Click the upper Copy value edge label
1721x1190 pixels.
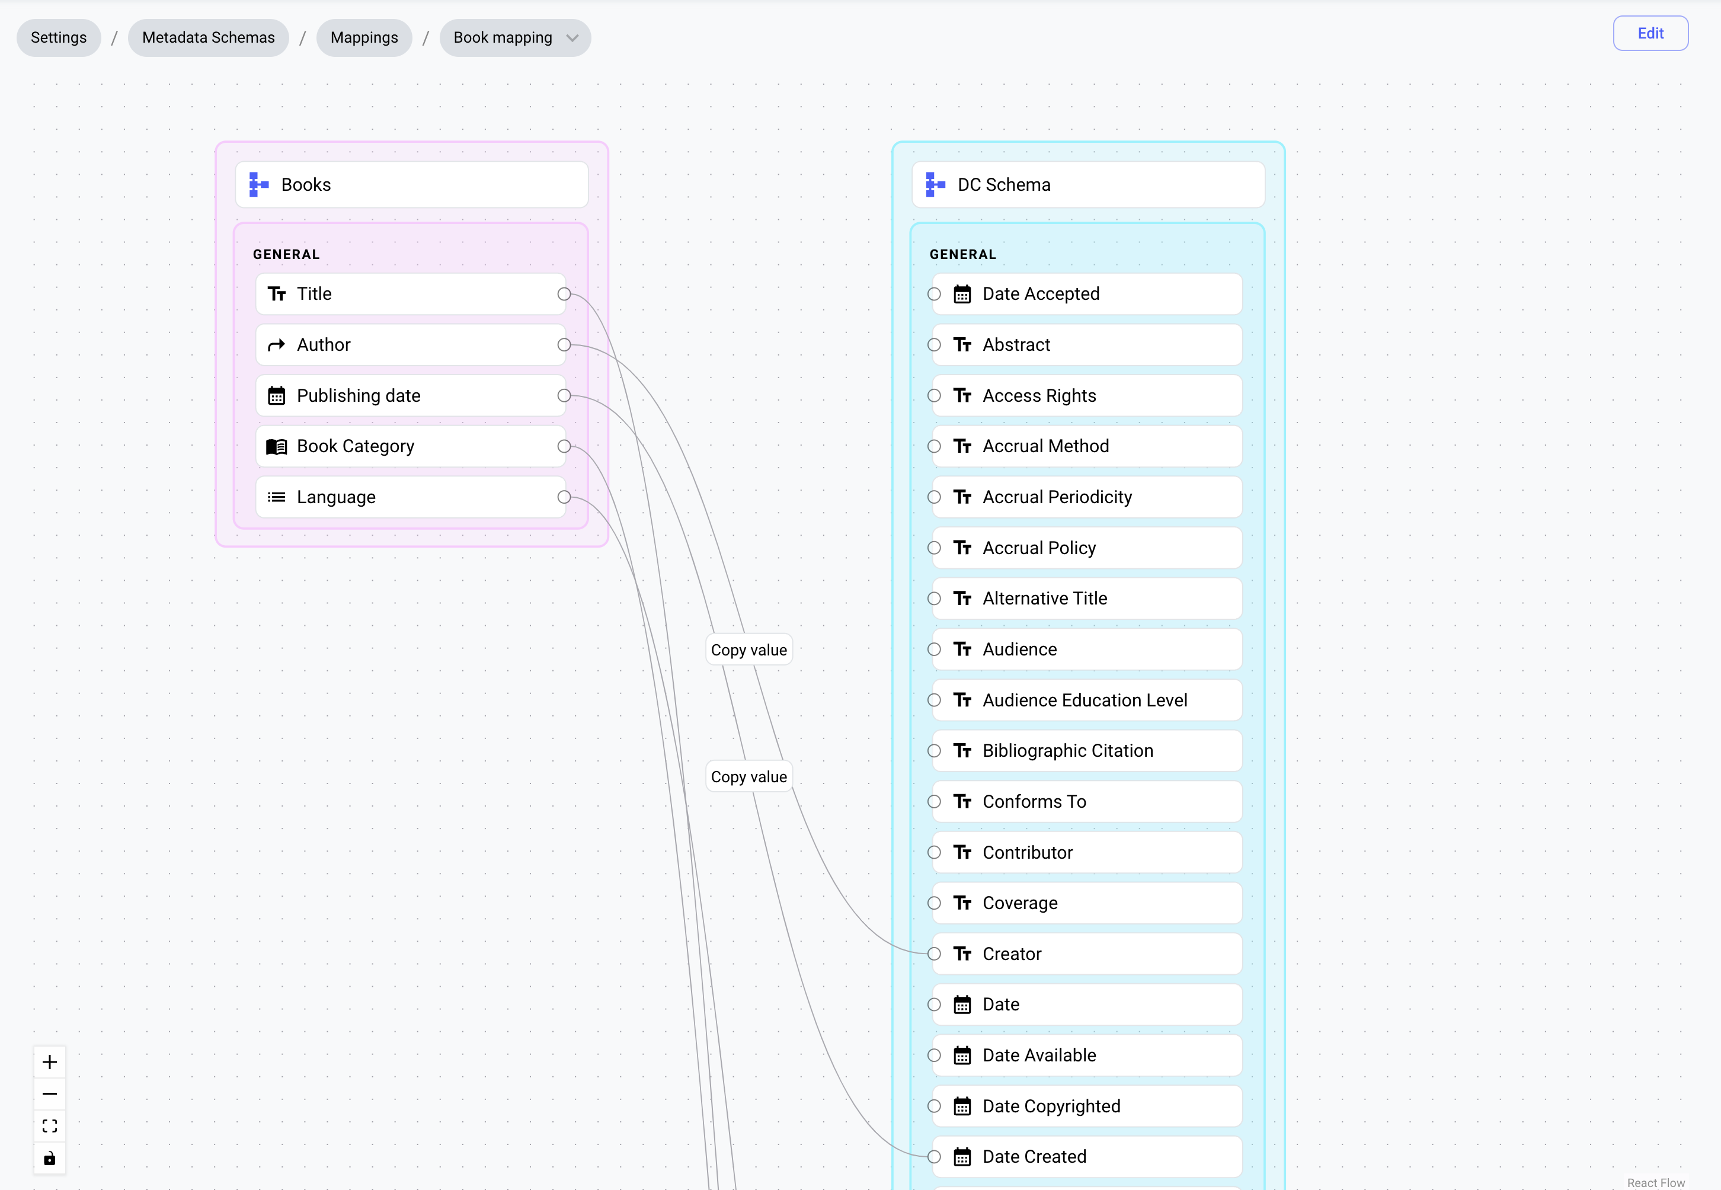tap(748, 650)
